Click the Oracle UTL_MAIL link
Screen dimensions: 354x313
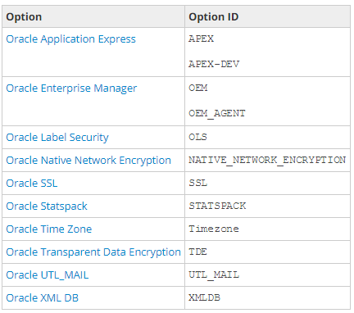[x=48, y=275]
